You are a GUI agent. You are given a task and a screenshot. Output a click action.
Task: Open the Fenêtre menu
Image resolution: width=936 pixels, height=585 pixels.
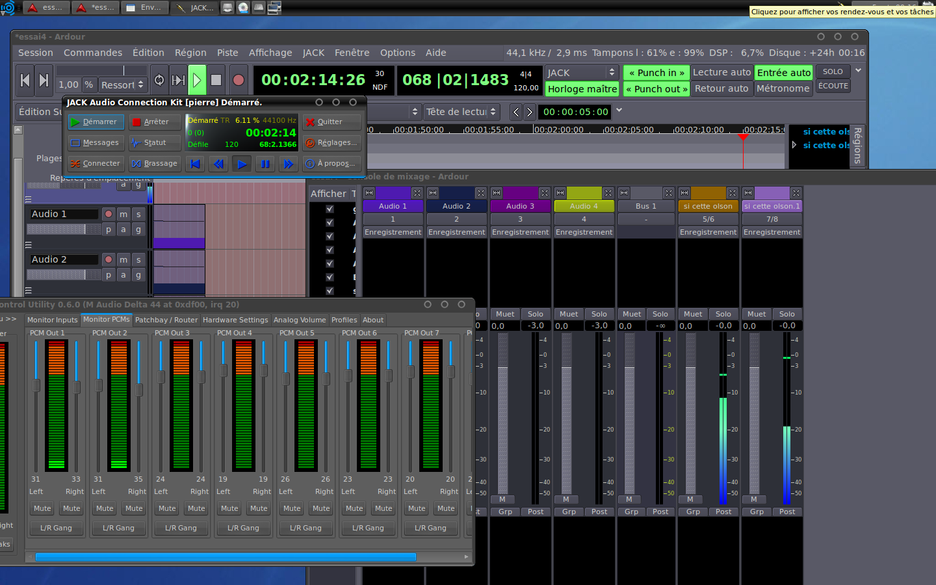[352, 53]
